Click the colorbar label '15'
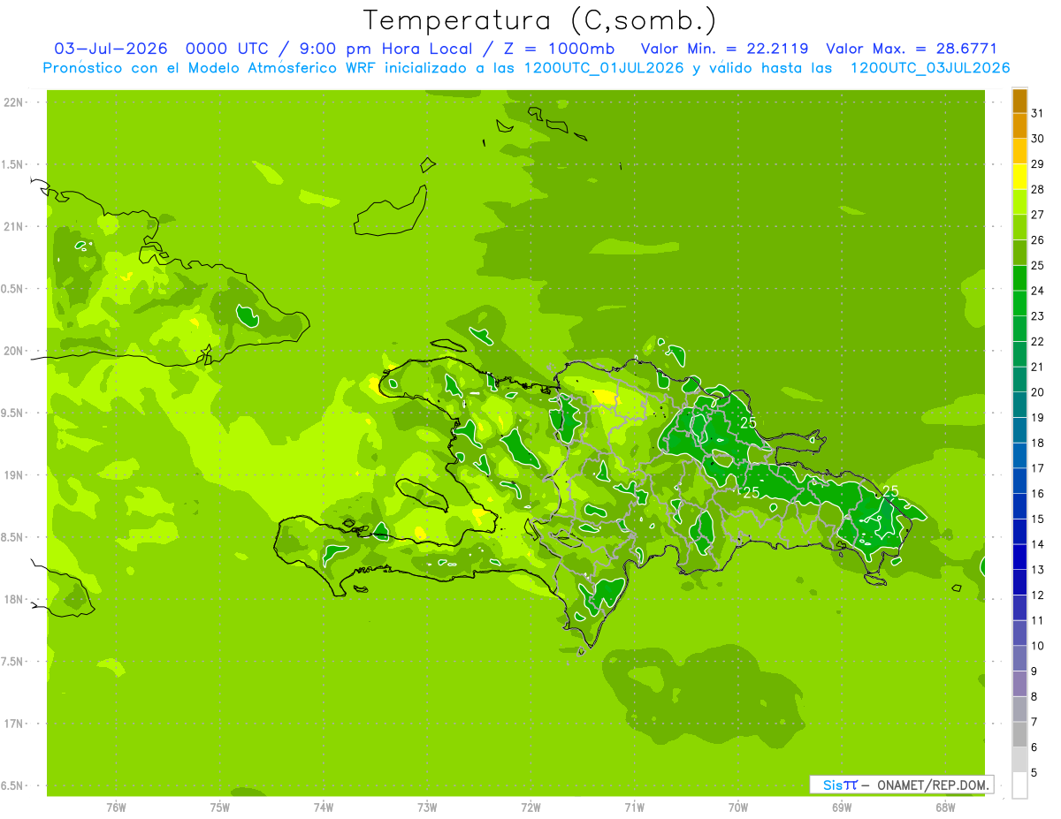Screen dimensions: 1061x819 pyautogui.click(x=1038, y=519)
